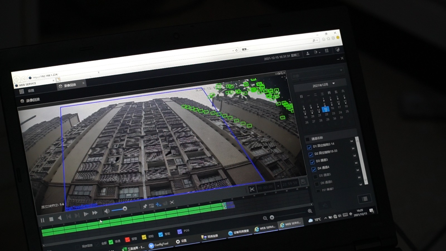Click the user account icon
The width and height of the screenshot is (446, 251).
[308, 53]
